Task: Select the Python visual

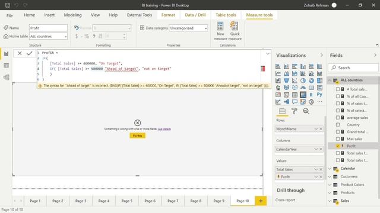Action: [x=319, y=95]
